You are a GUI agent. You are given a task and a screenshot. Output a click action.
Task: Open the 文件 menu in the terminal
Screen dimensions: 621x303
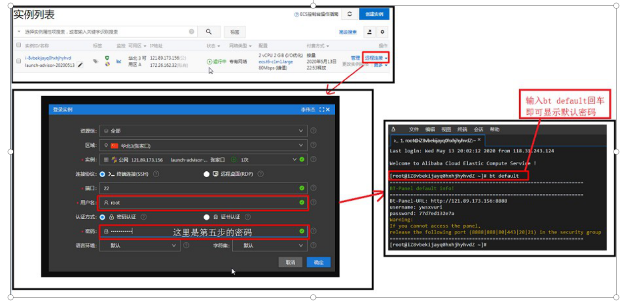414,130
